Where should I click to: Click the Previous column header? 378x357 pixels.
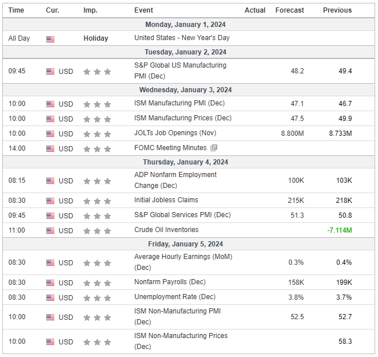[337, 10]
